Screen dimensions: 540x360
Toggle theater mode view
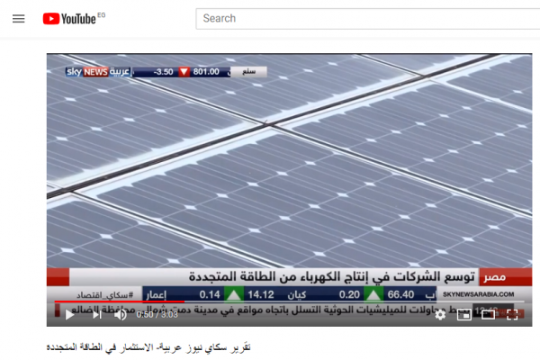click(x=488, y=314)
